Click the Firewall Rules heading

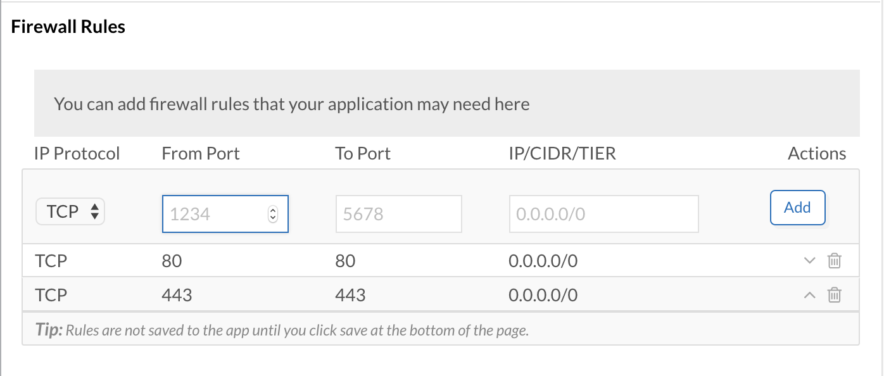click(68, 27)
